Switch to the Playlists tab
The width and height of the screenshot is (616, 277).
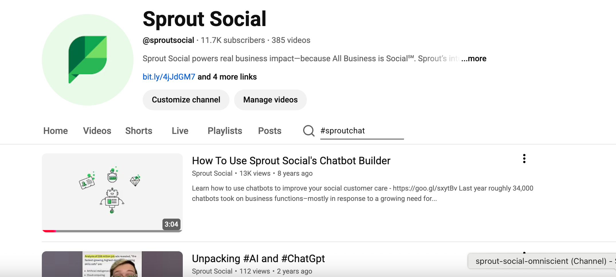point(225,131)
